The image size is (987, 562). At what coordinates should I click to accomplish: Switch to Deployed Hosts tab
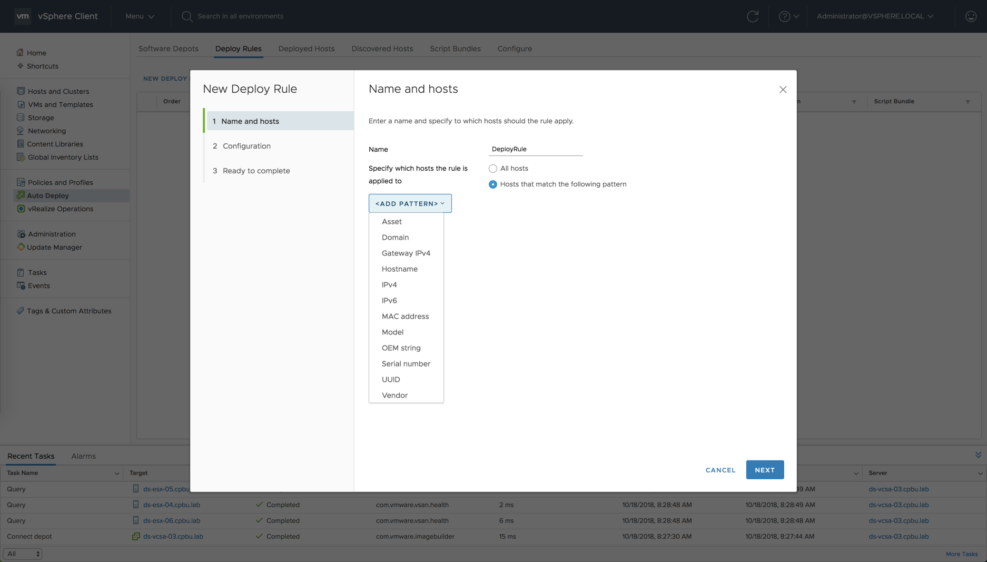pyautogui.click(x=307, y=48)
